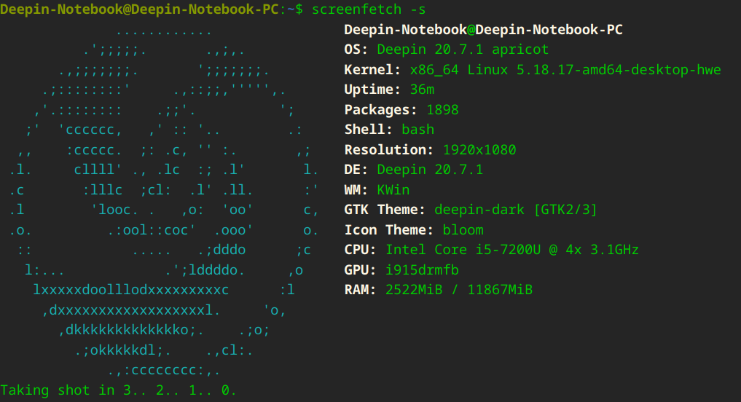The width and height of the screenshot is (741, 402).
Task: Click the GPU value "i915drmfb"
Action: pyautogui.click(x=414, y=270)
